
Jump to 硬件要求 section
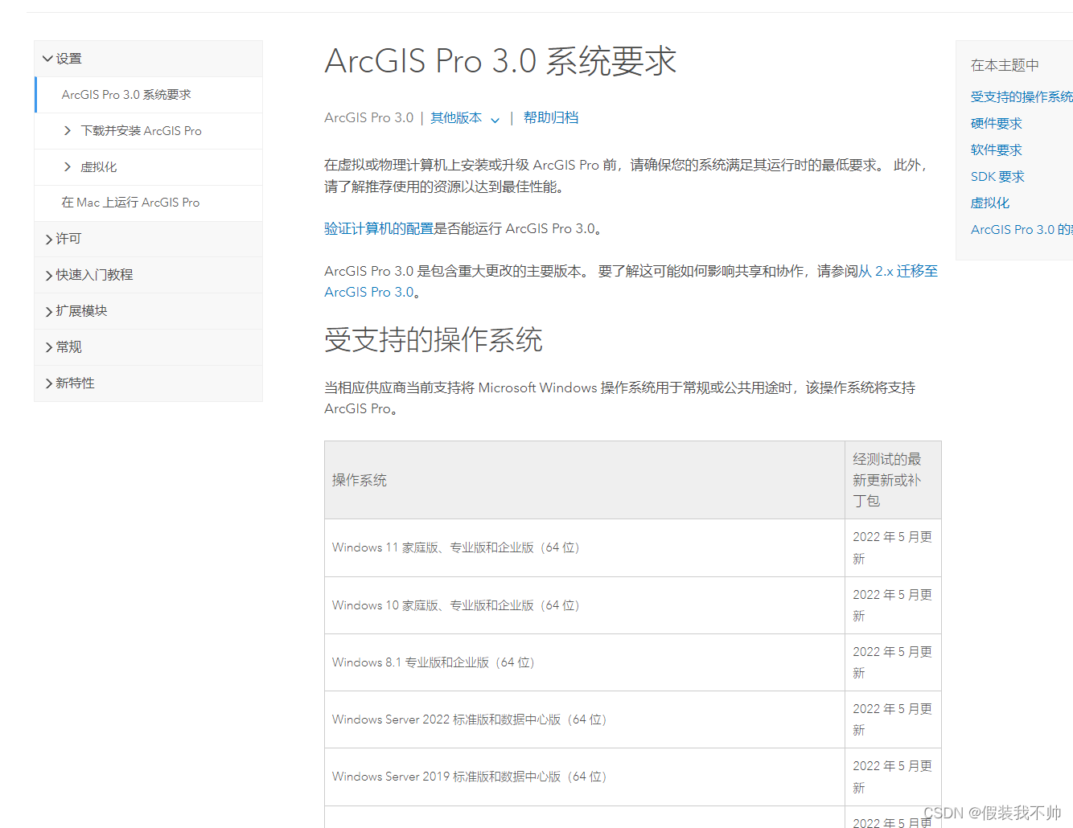tap(996, 123)
